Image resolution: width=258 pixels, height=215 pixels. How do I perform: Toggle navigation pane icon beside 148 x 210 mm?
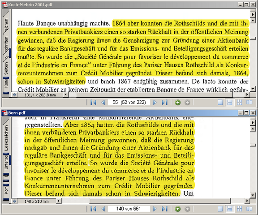tap(14, 202)
